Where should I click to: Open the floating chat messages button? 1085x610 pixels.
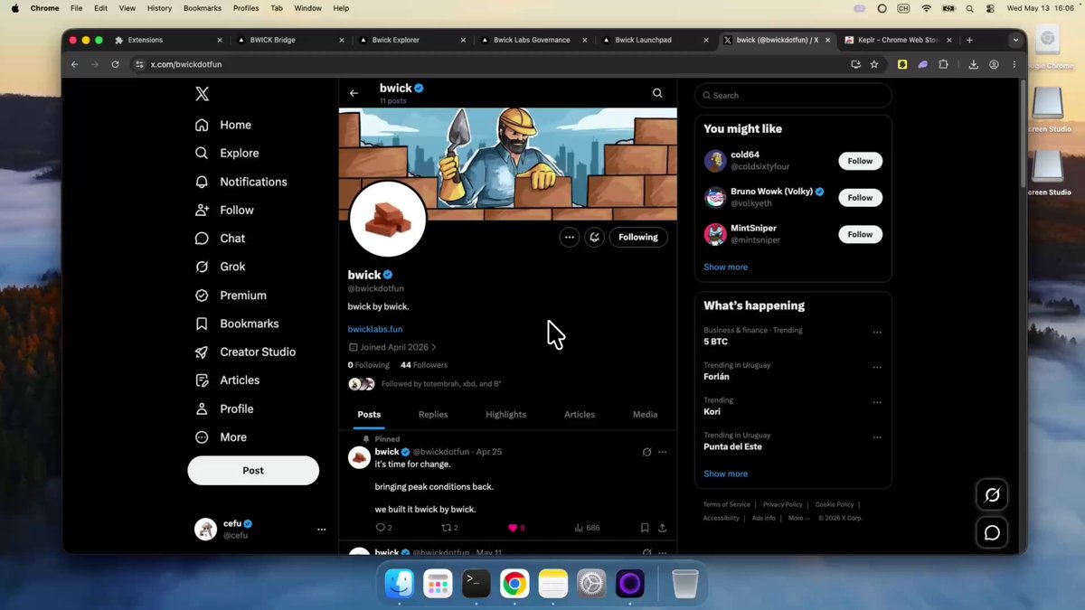(x=992, y=533)
